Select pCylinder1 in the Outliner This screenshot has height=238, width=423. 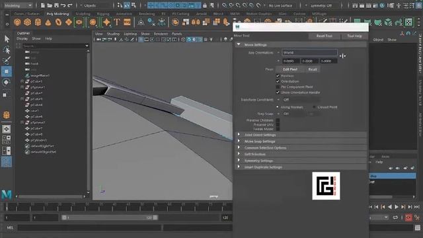(x=38, y=140)
